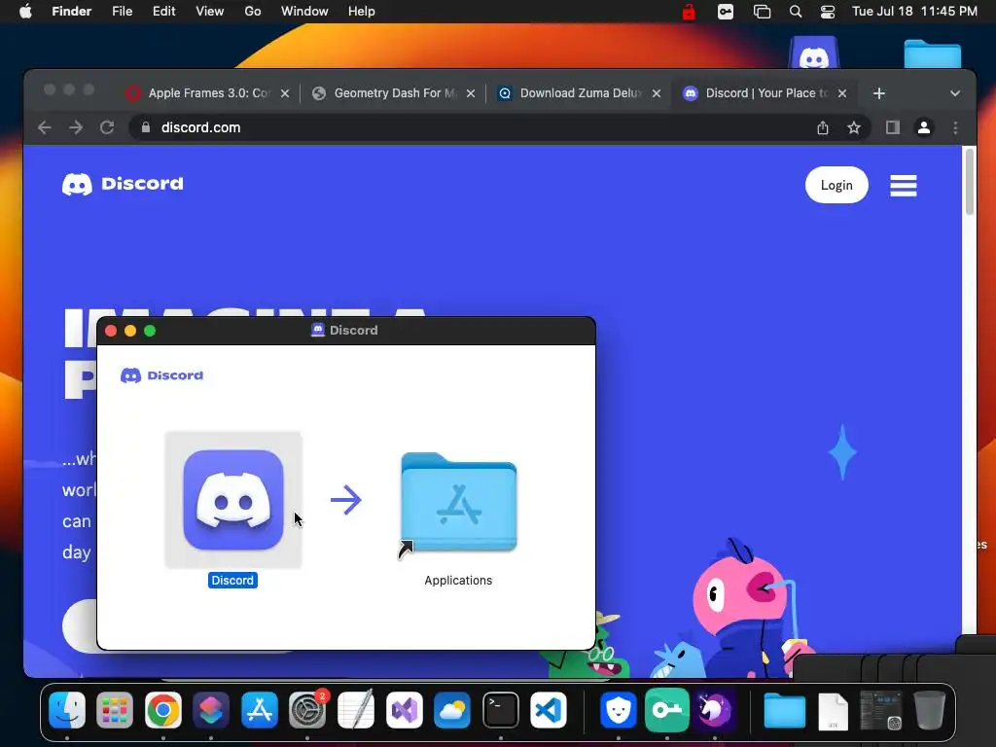The width and height of the screenshot is (996, 747).
Task: Close the Geometry Dash tab
Action: coord(471,93)
